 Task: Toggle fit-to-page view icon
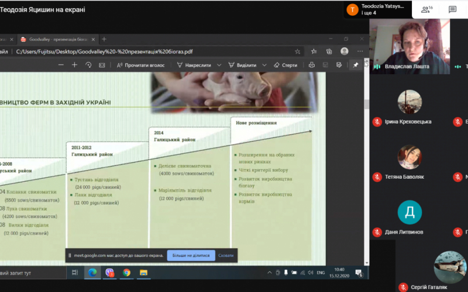(102, 65)
